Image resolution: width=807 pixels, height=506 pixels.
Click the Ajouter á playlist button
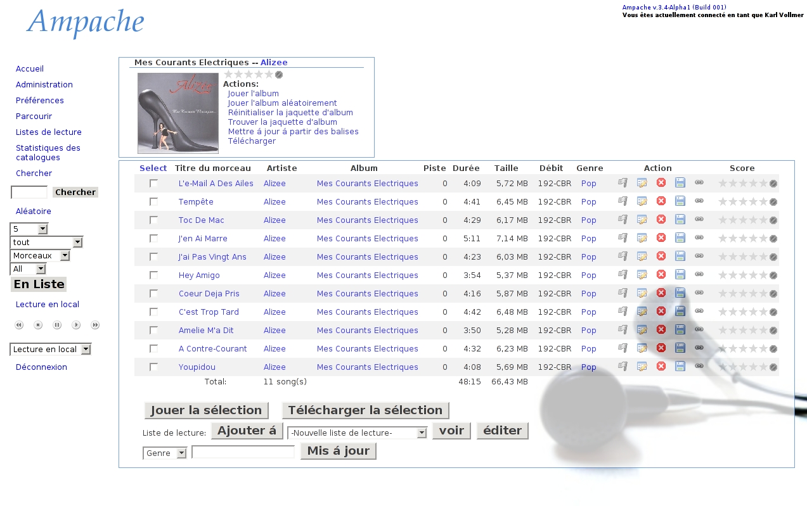tap(247, 431)
